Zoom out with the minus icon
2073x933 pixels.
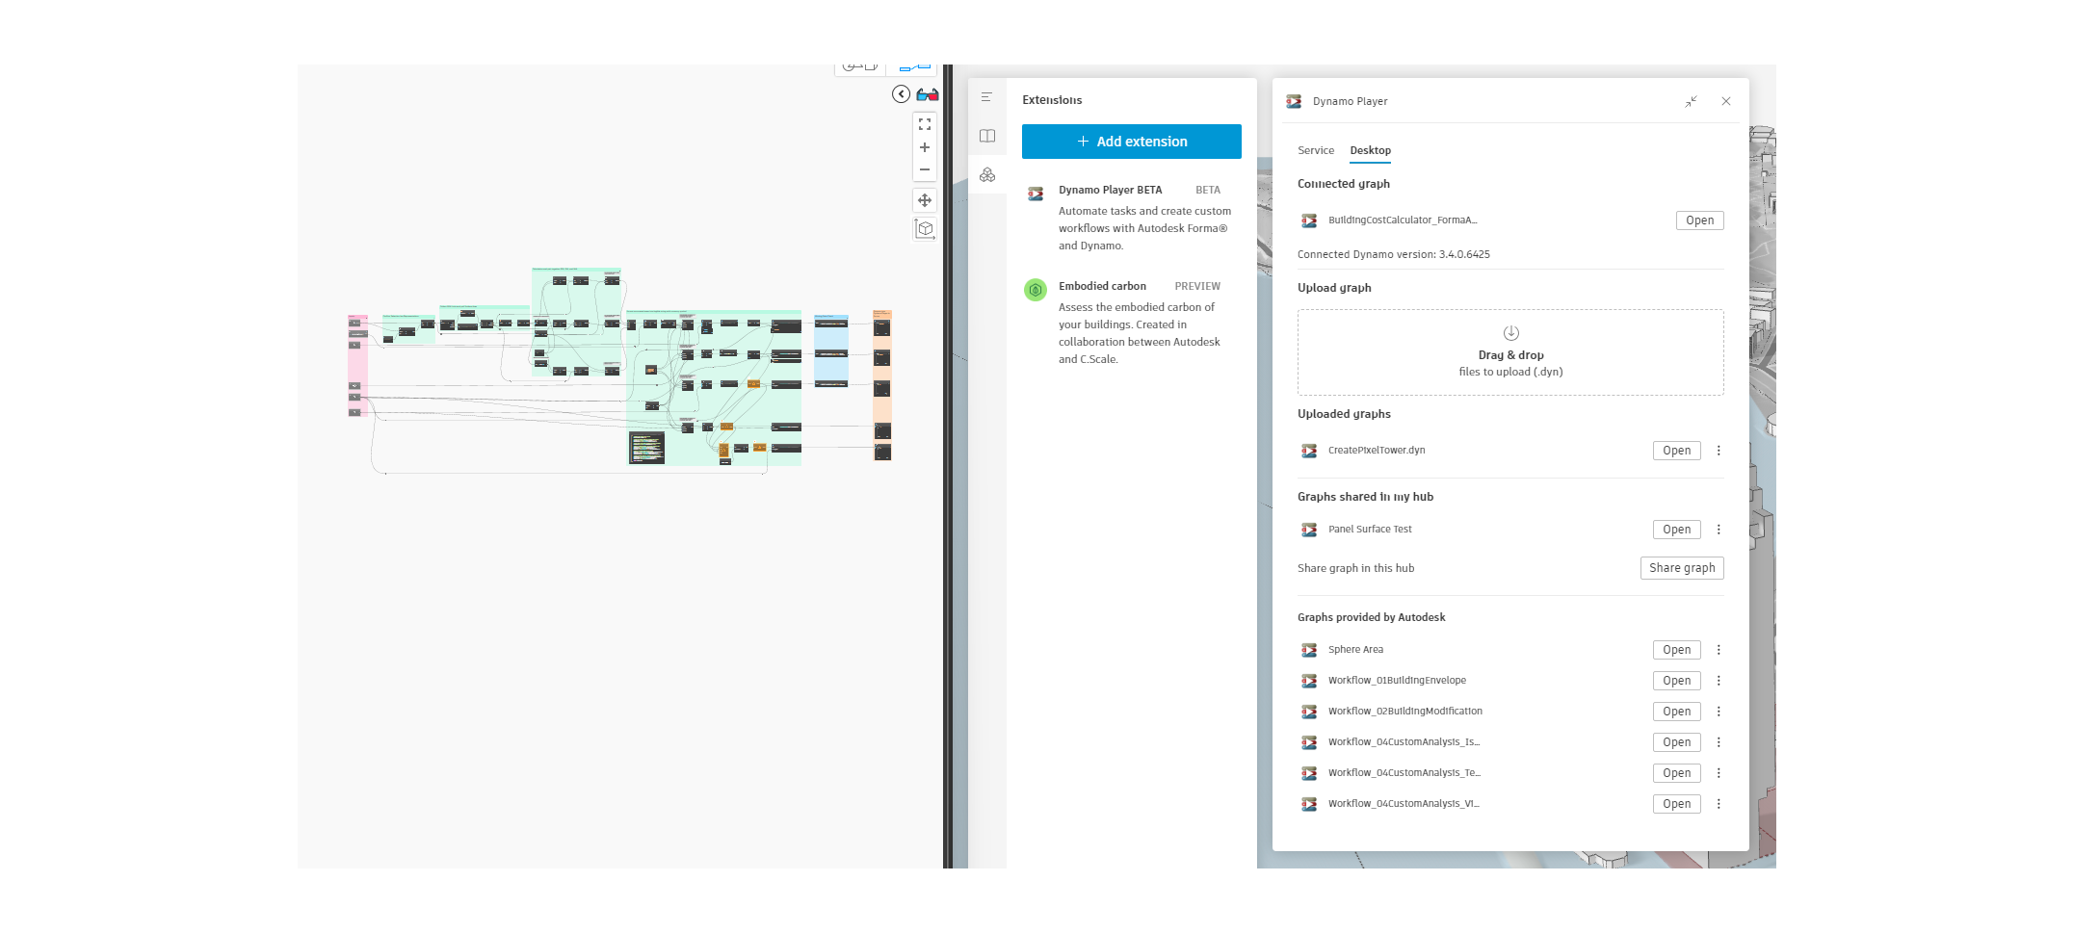924,169
